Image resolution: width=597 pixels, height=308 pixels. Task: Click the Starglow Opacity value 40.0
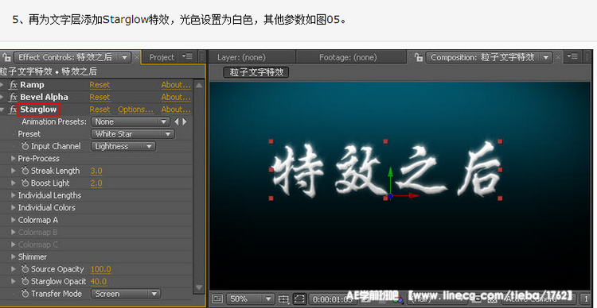pyautogui.click(x=99, y=282)
